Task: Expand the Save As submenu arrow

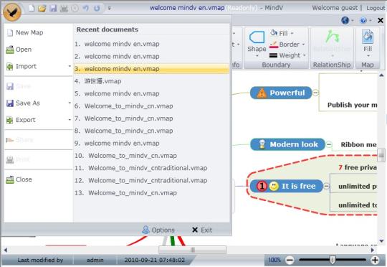Action: [x=70, y=103]
